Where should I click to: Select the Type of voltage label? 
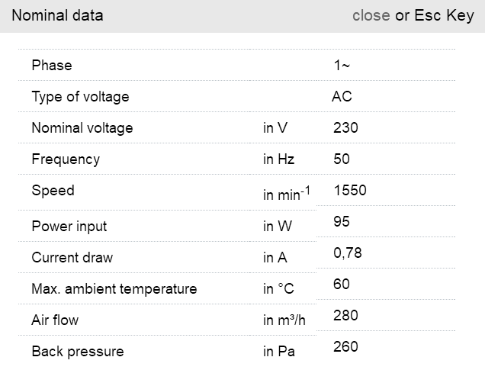coord(80,97)
